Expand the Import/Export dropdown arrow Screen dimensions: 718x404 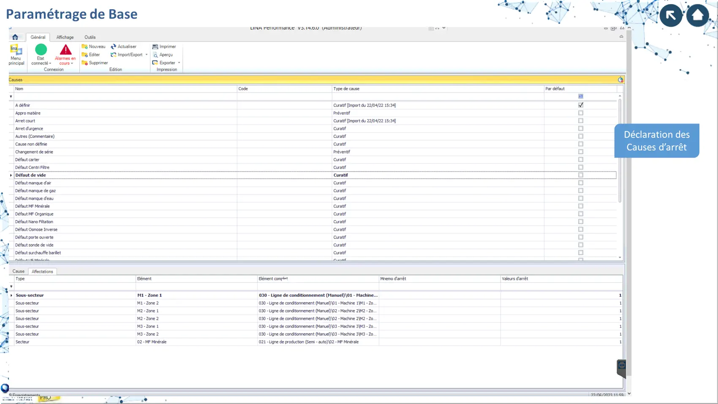coord(147,55)
